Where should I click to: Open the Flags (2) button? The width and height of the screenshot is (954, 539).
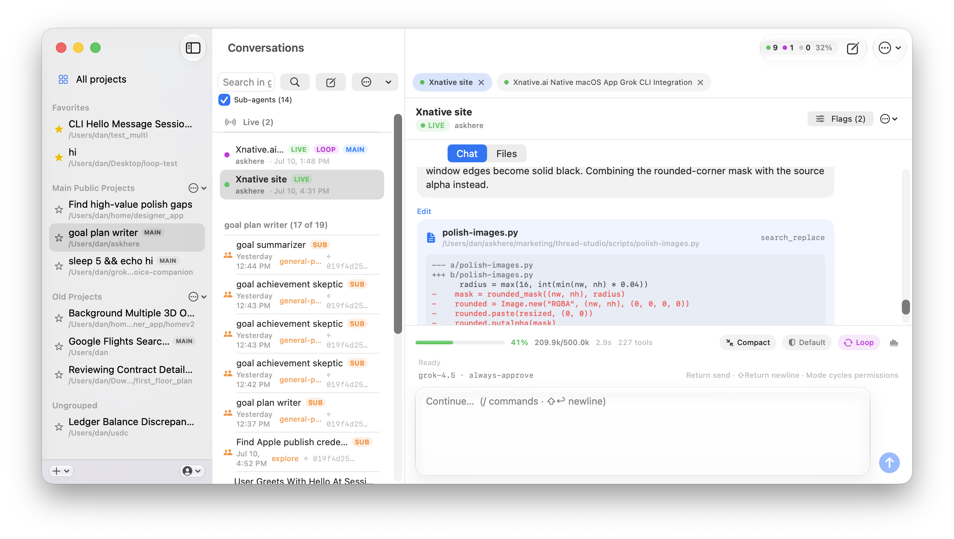coord(840,119)
